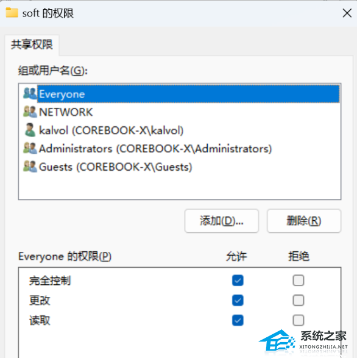Click the 添加(D)... button
357x358 pixels.
pyautogui.click(x=222, y=221)
